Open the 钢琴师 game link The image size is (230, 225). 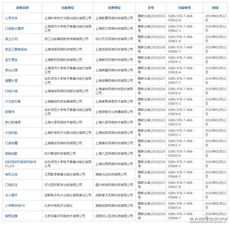[x=10, y=112]
